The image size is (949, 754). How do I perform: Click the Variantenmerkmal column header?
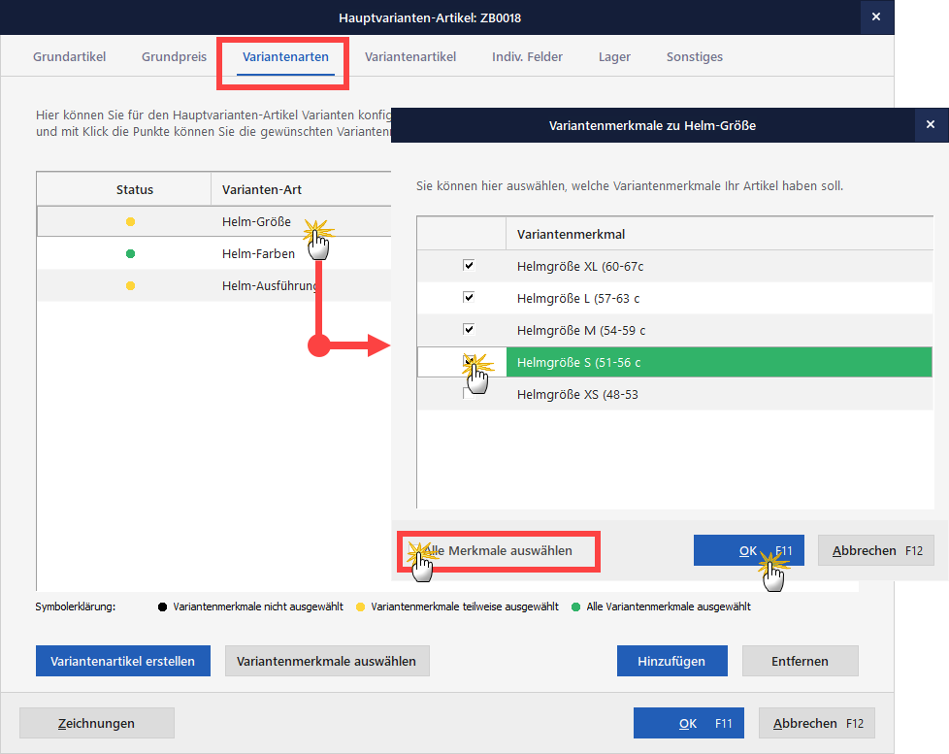[x=720, y=234]
